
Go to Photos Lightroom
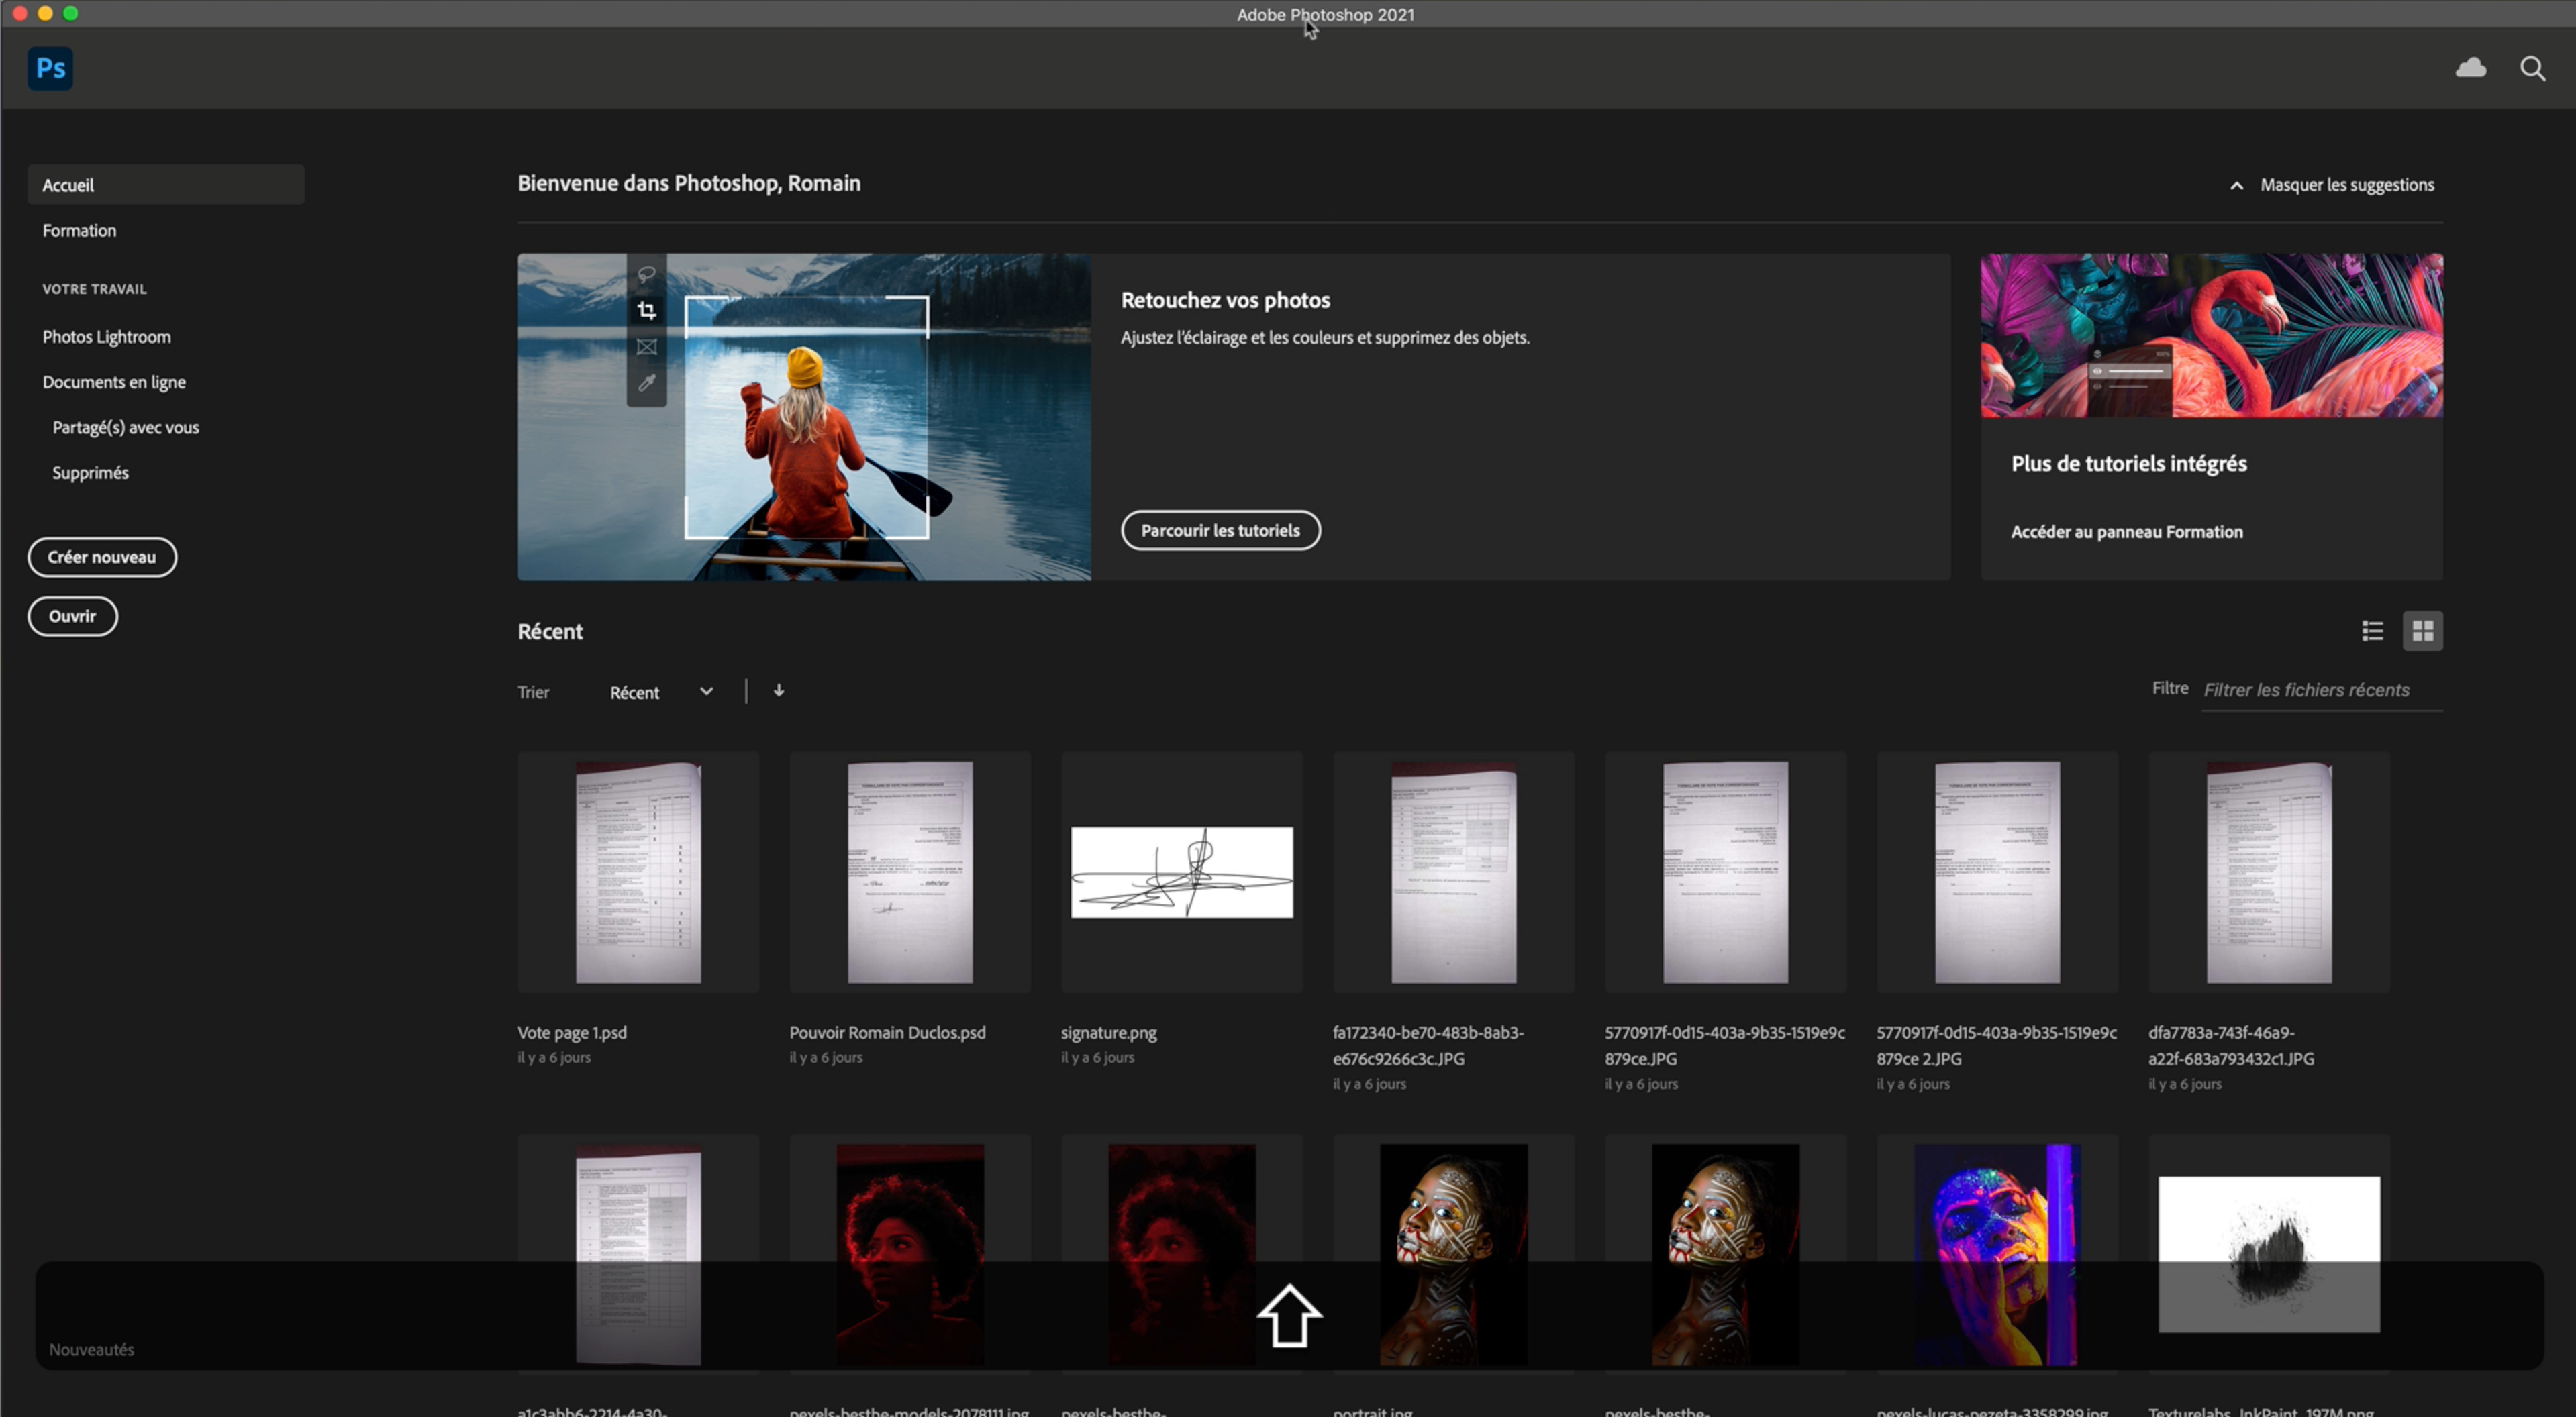click(106, 337)
